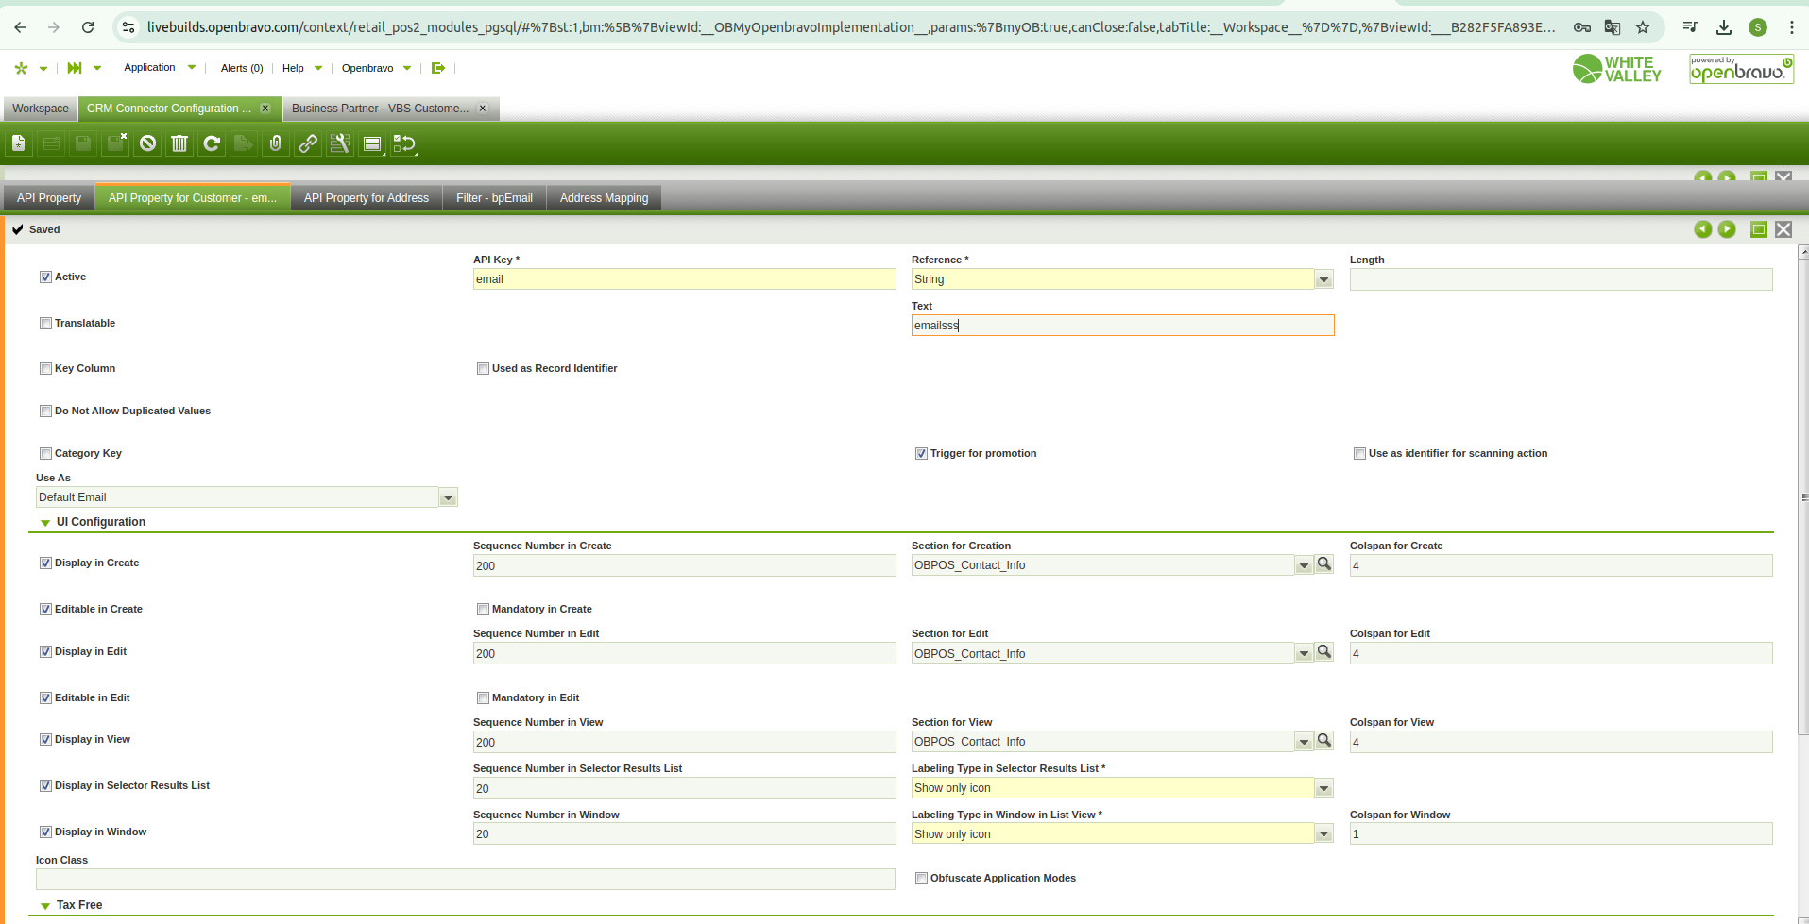Open attachments with the paperclip icon
The image size is (1809, 924).
tap(275, 143)
